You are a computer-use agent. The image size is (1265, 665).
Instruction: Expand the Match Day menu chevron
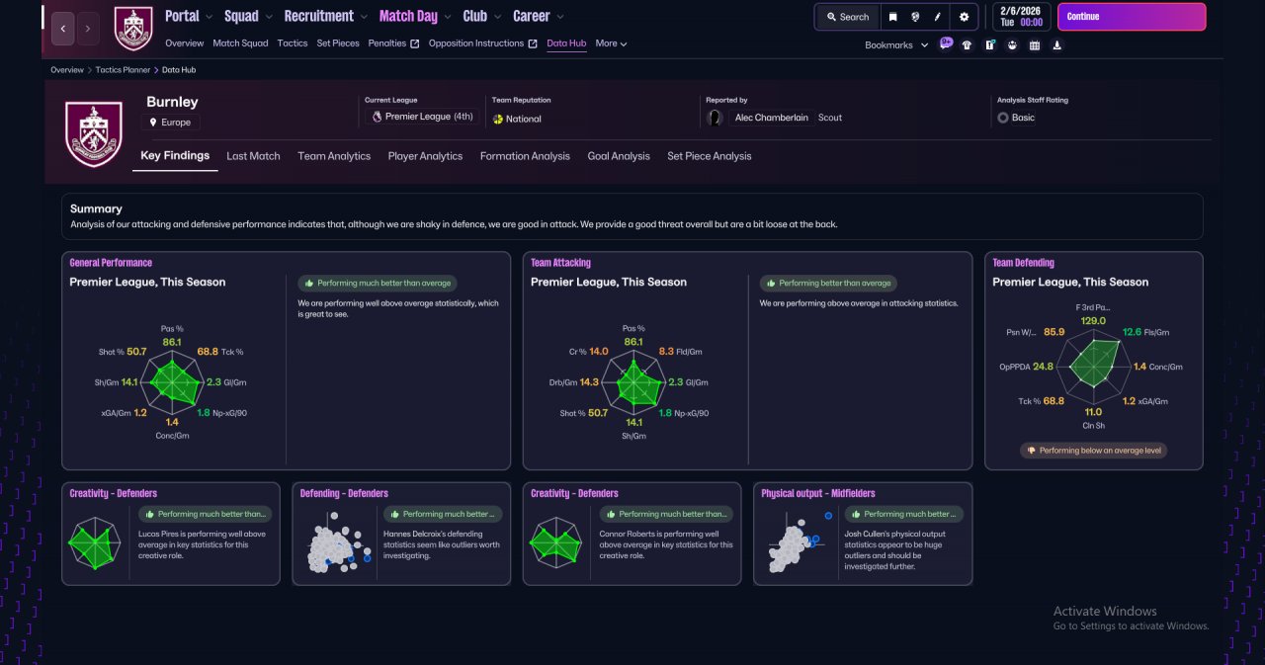click(448, 17)
